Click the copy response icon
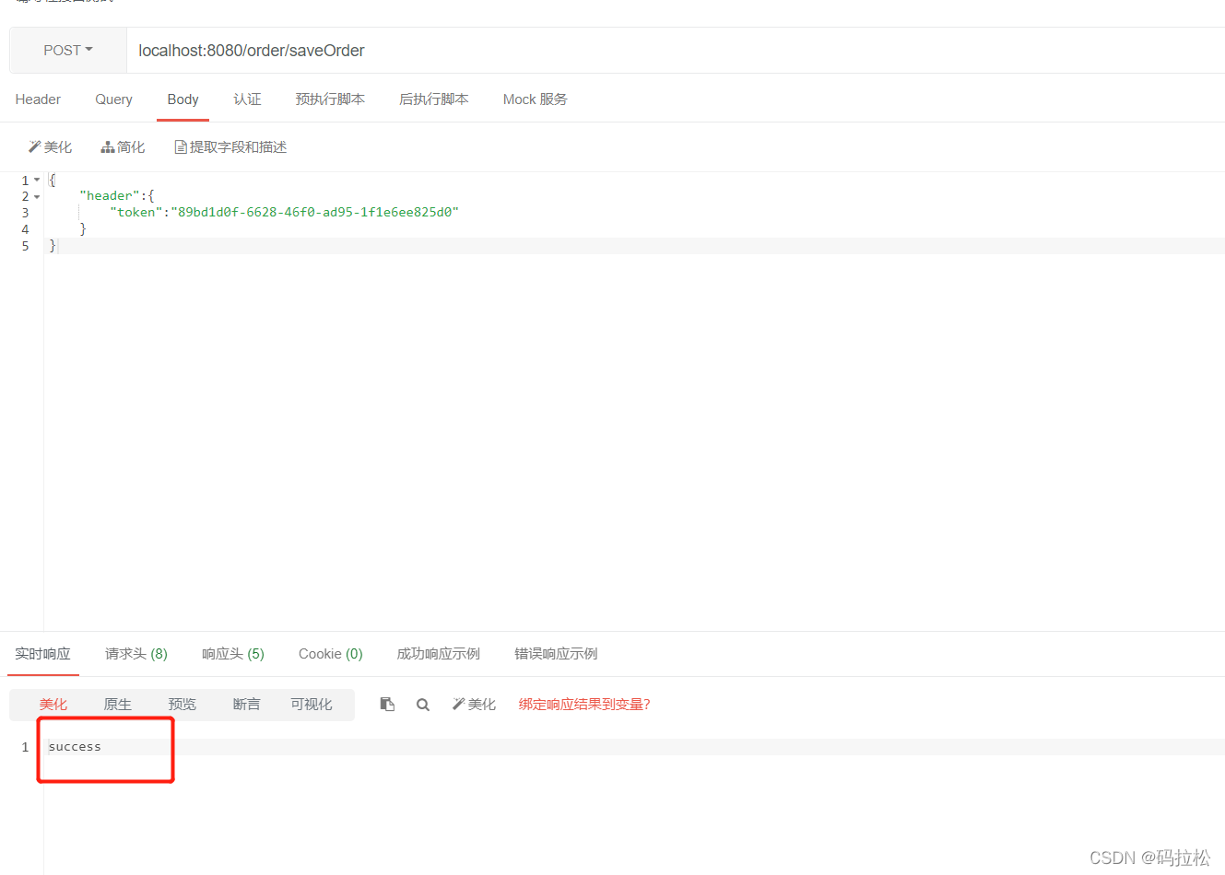The image size is (1225, 875). [387, 705]
